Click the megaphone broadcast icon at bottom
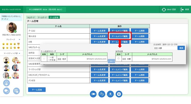The width and height of the screenshot is (191, 104). pos(93,94)
